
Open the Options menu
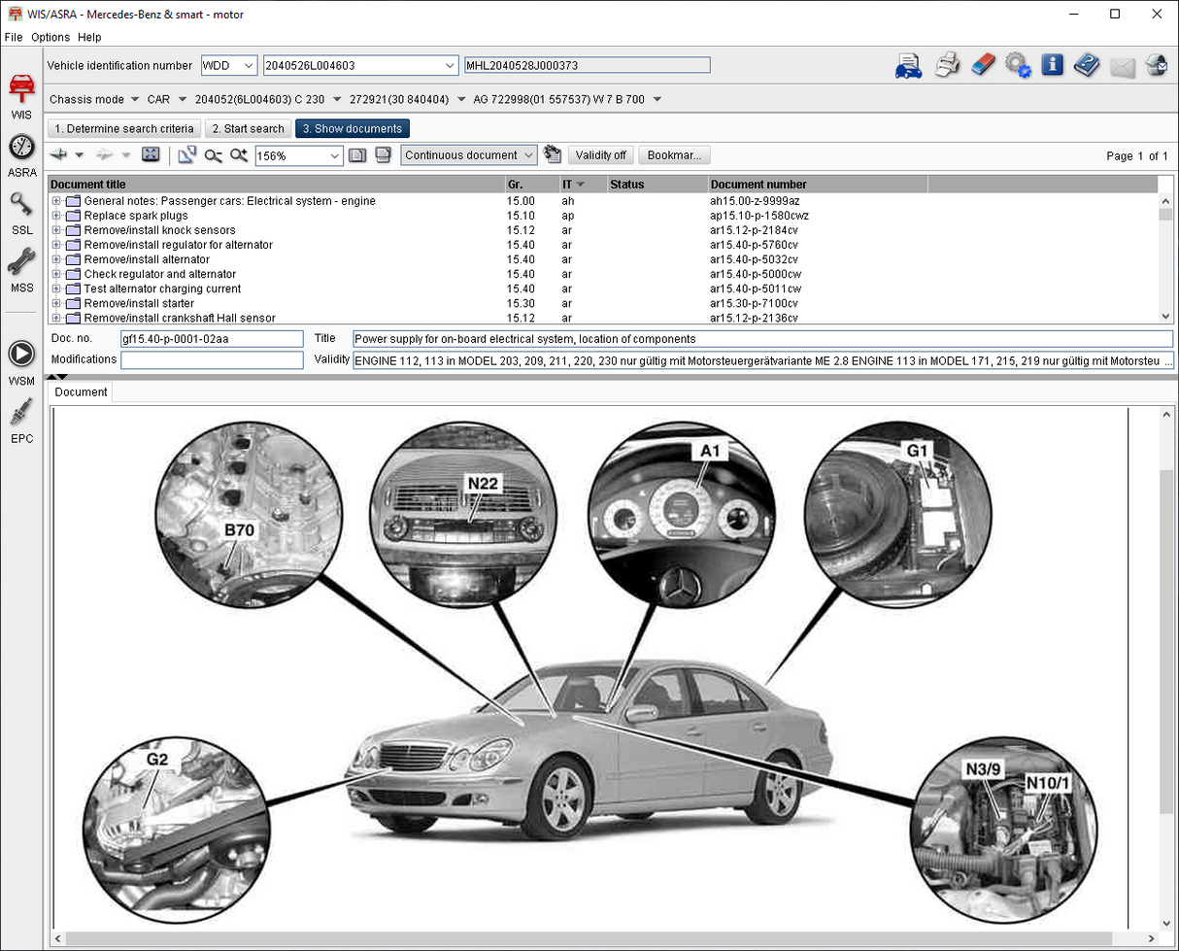[51, 37]
